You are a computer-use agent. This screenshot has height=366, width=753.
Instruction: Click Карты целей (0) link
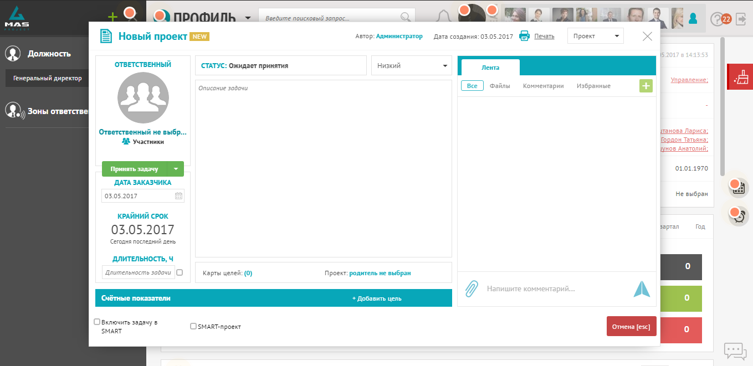pos(228,273)
